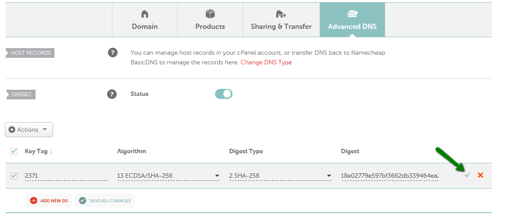
Task: Open the Actions dropdown
Action: [29, 130]
